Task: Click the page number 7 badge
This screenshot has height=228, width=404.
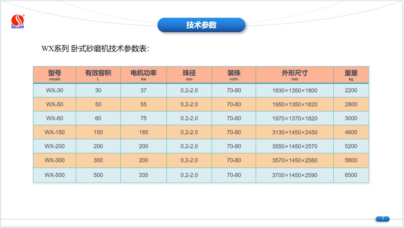Action: (x=383, y=219)
